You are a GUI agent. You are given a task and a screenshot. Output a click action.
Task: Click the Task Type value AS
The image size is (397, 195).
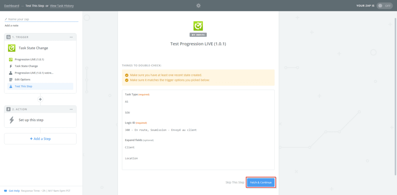(x=127, y=102)
